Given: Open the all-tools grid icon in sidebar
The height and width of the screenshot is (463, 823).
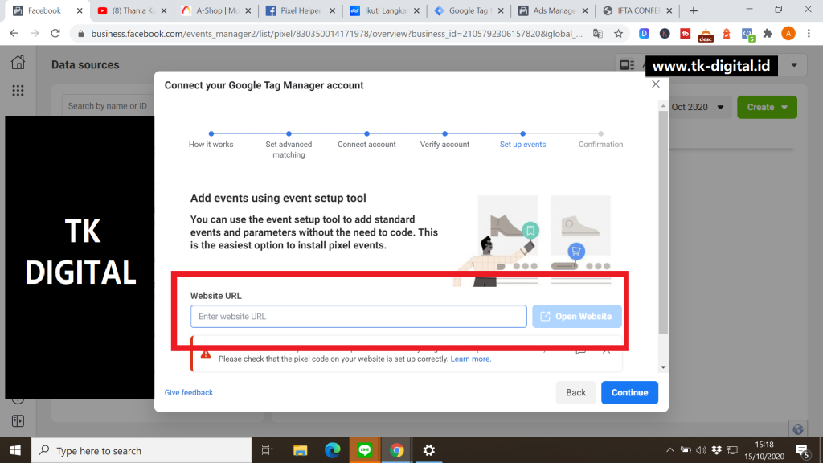Looking at the screenshot, I should 17,90.
